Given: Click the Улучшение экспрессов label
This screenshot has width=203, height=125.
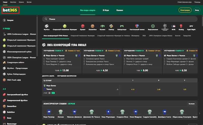Looking at the screenshot, I should 67,76.
